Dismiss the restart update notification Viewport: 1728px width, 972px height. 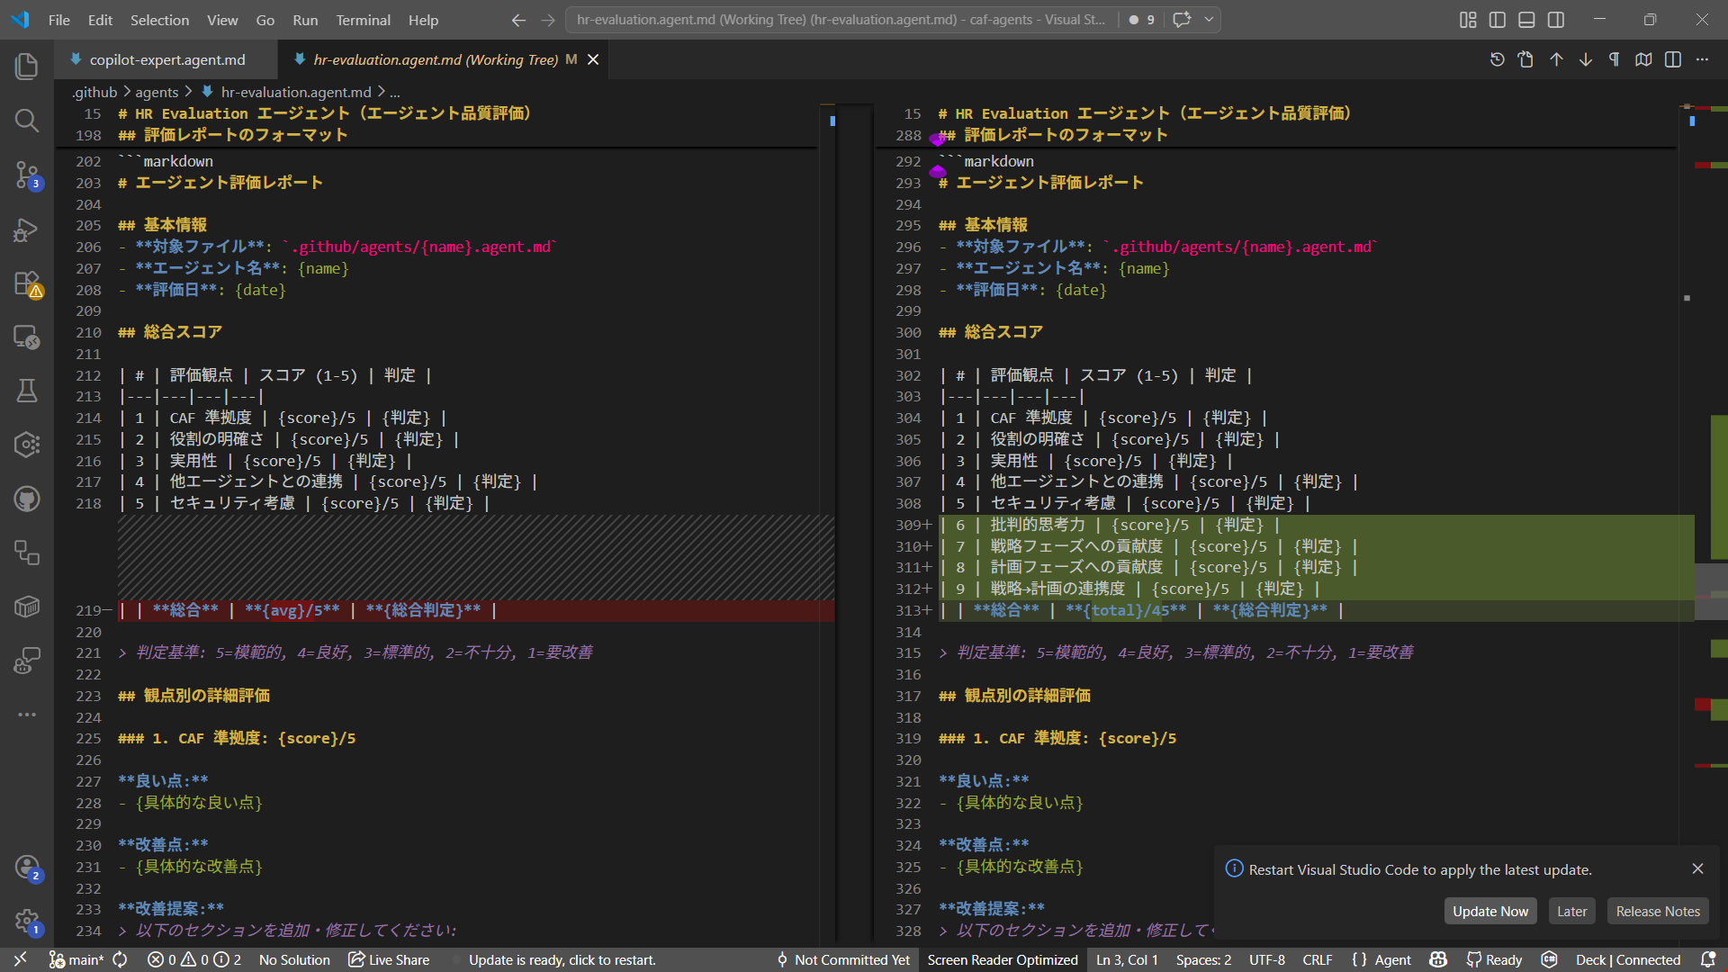pyautogui.click(x=1697, y=868)
